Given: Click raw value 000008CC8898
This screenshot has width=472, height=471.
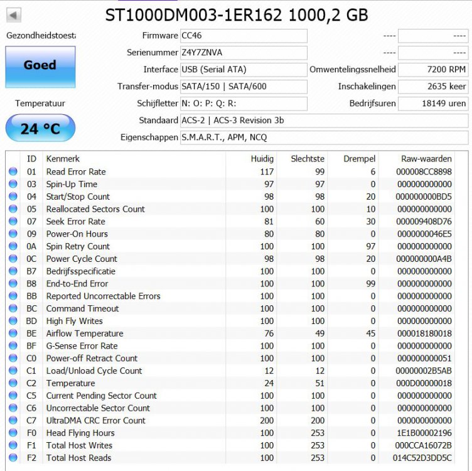Looking at the screenshot, I should [424, 171].
